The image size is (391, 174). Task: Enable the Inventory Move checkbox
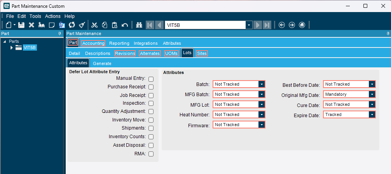click(x=151, y=120)
